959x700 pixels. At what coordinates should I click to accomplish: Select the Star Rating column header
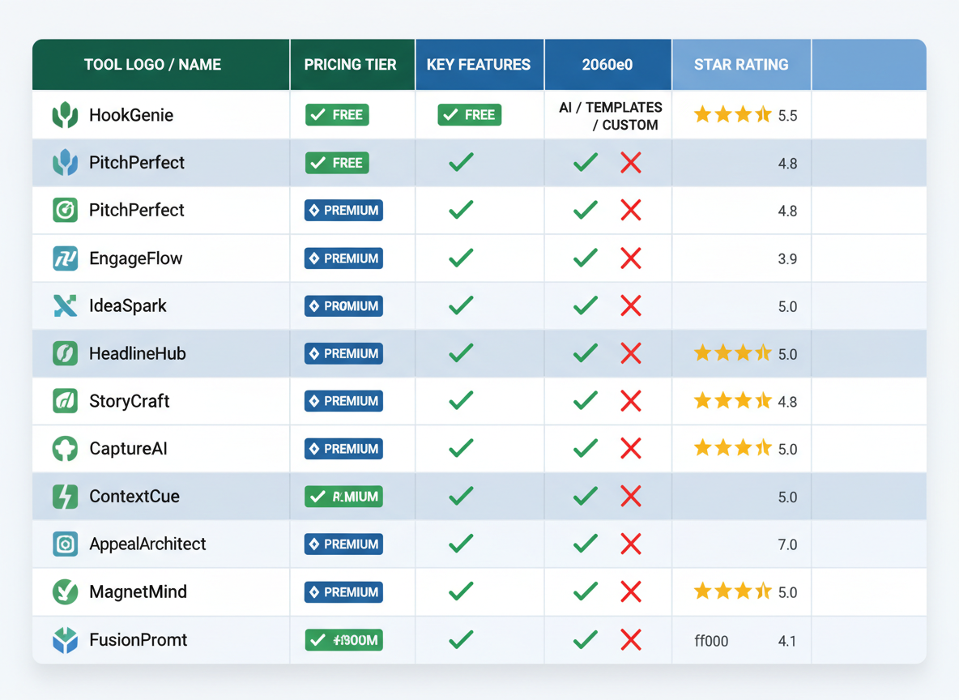[x=740, y=64]
